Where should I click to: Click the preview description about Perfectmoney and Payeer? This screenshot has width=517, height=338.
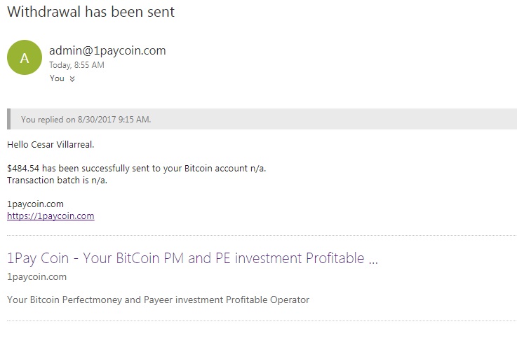click(158, 300)
